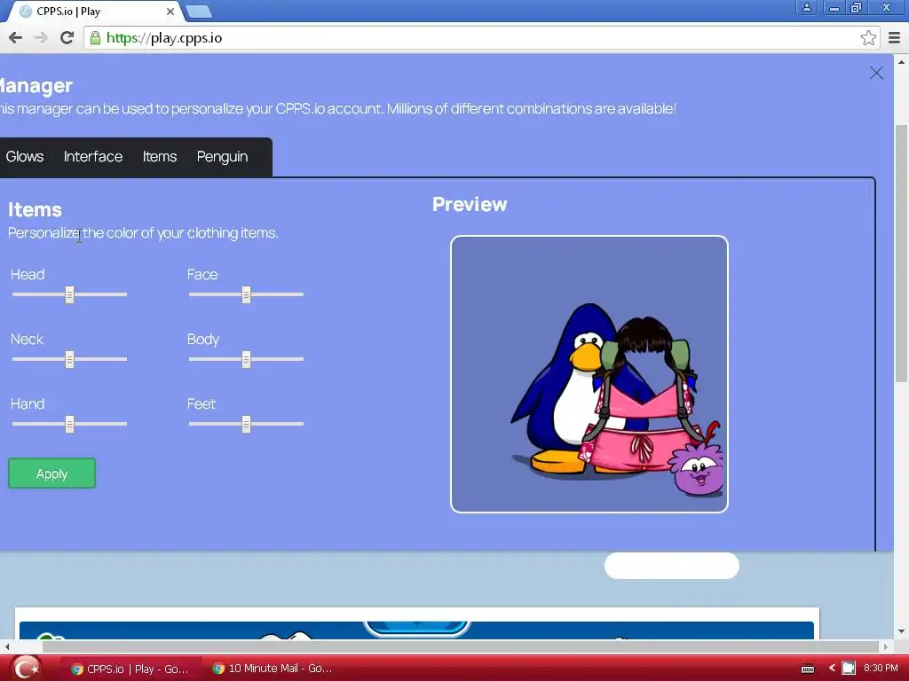
Task: Click the purple puffle in the preview
Action: [698, 468]
